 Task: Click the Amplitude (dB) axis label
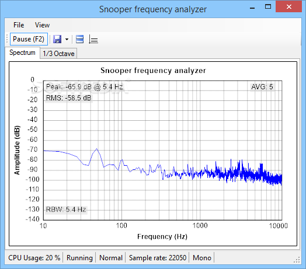[x=17, y=150]
